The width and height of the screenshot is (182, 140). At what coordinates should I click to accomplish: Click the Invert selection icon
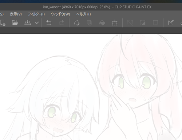pyautogui.click(x=143, y=23)
